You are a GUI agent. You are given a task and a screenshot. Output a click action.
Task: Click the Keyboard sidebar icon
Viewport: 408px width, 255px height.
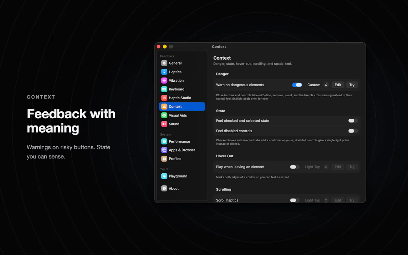pos(164,89)
